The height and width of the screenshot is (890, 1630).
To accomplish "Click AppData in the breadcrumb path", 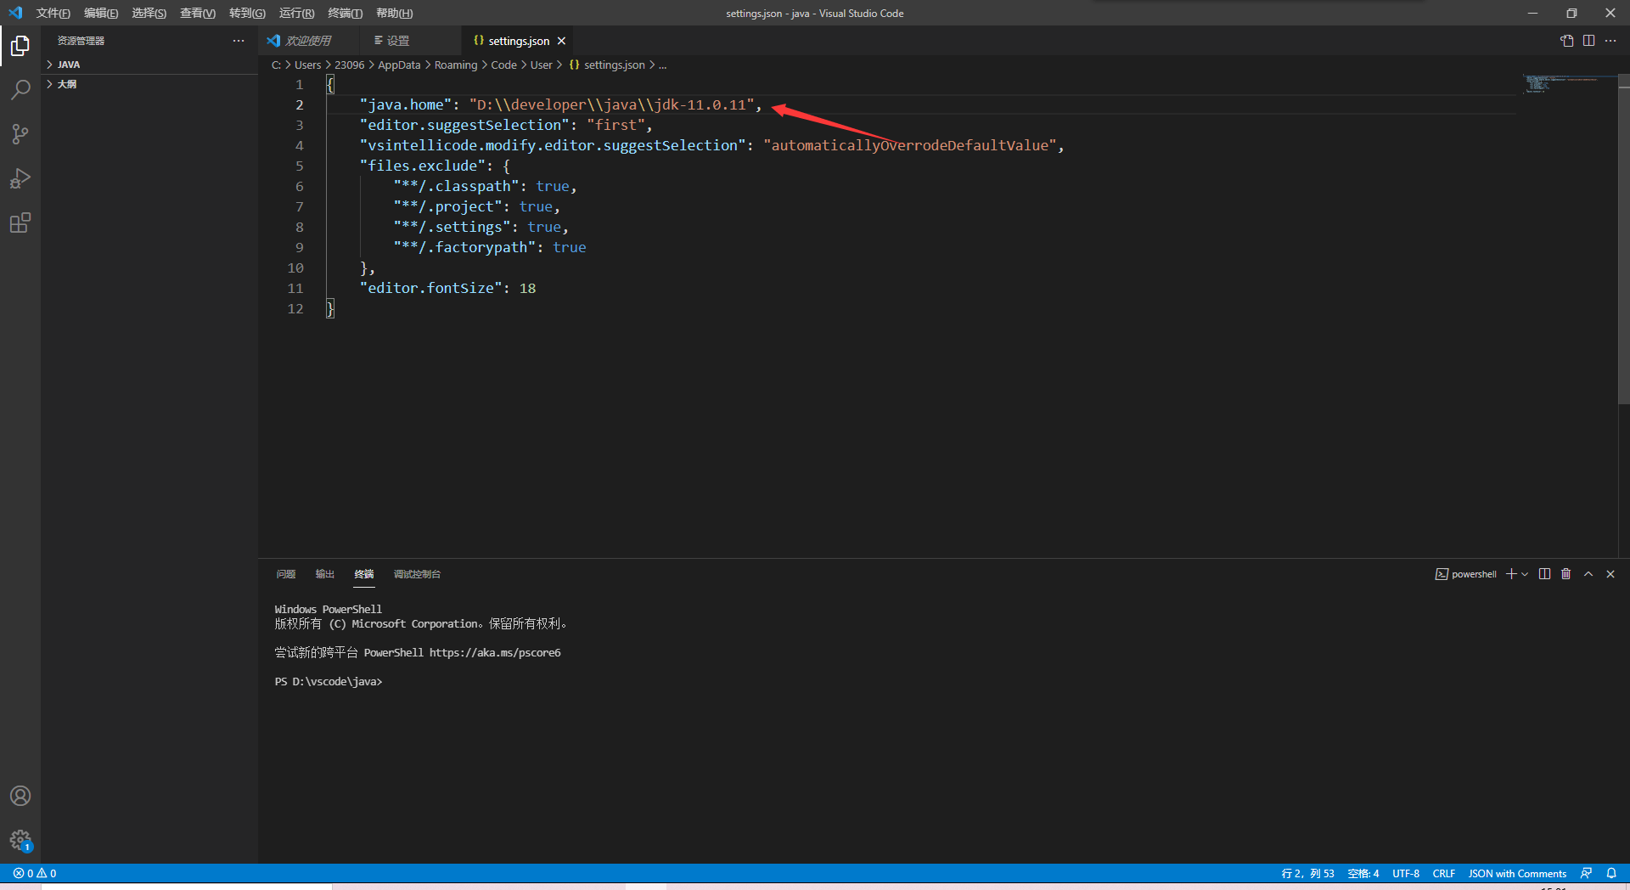I will tap(399, 65).
